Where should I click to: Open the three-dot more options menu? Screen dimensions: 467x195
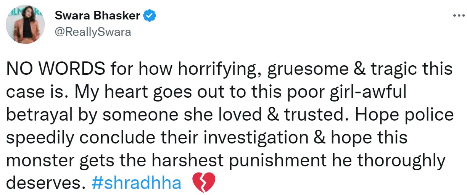click(x=456, y=16)
